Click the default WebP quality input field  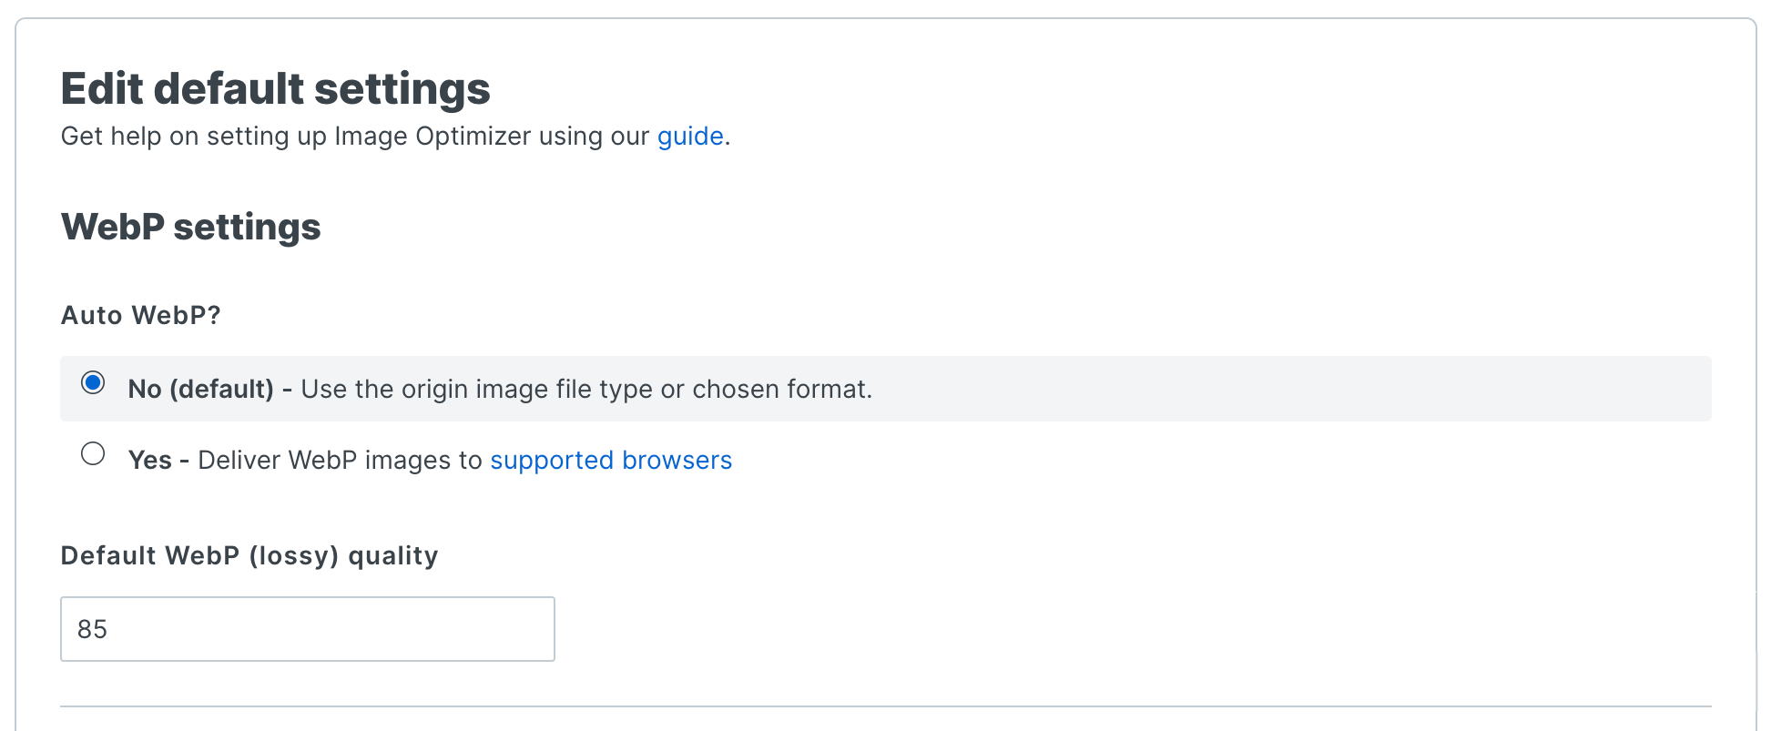click(307, 628)
